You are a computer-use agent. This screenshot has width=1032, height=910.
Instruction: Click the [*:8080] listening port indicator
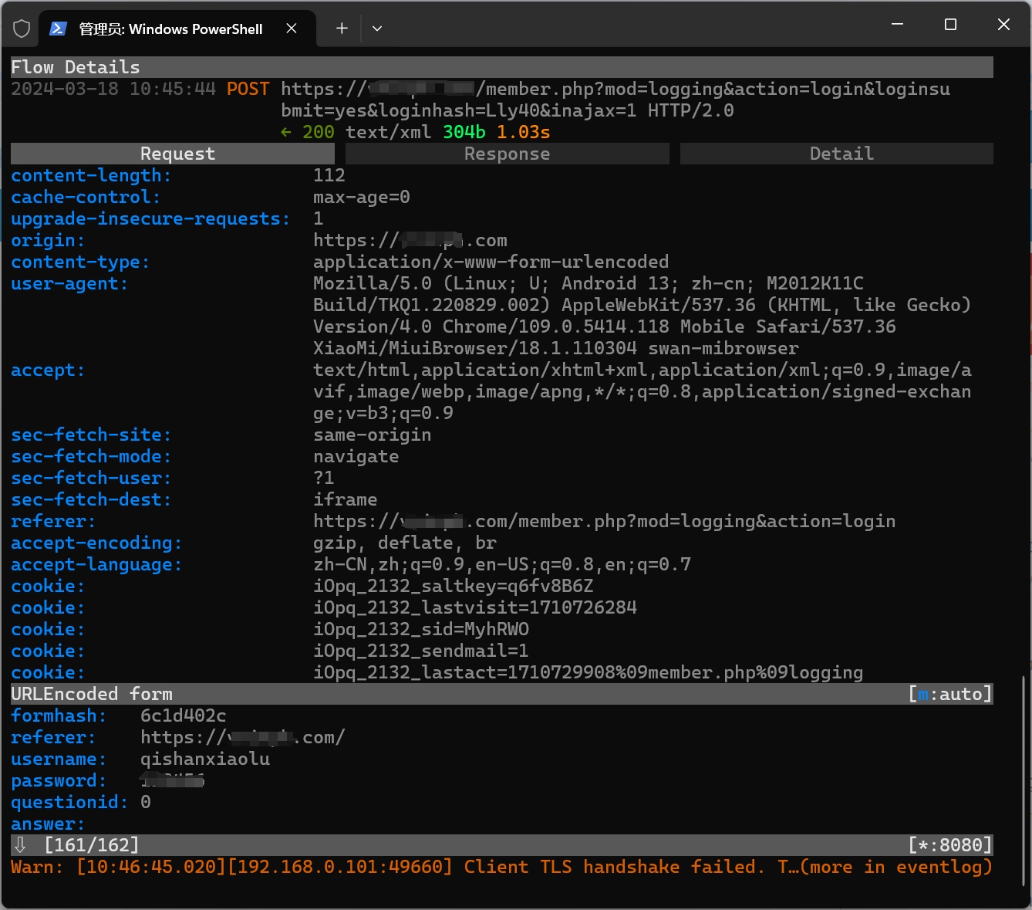pos(950,845)
